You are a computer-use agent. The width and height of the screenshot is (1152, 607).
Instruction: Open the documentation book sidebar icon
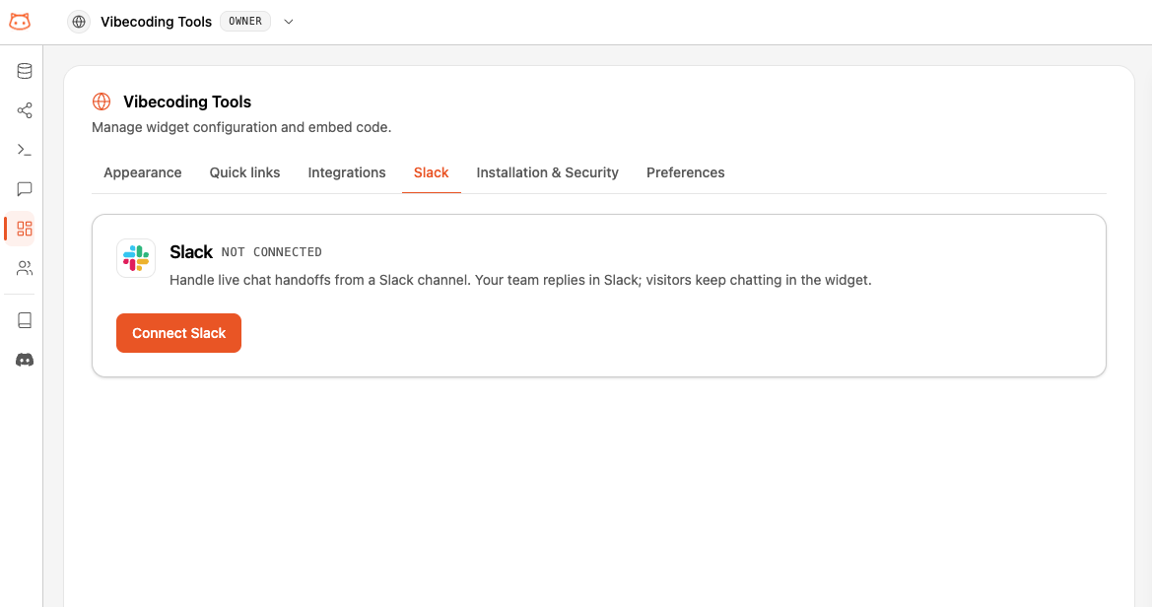25,320
